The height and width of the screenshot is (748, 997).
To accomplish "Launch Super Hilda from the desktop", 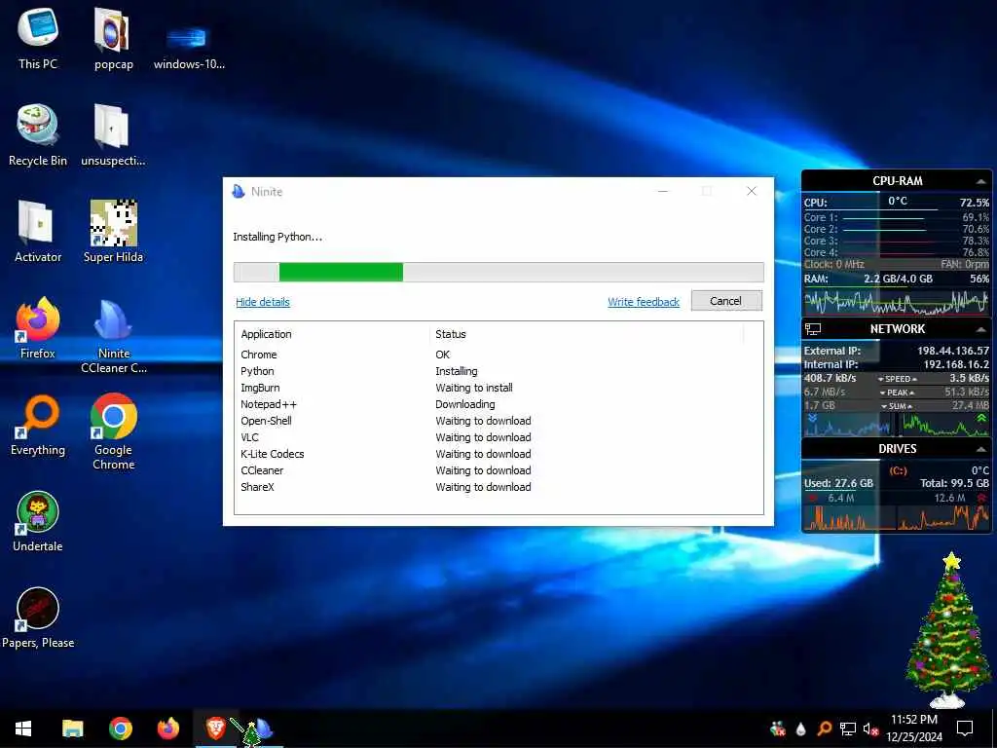I will click(x=113, y=232).
